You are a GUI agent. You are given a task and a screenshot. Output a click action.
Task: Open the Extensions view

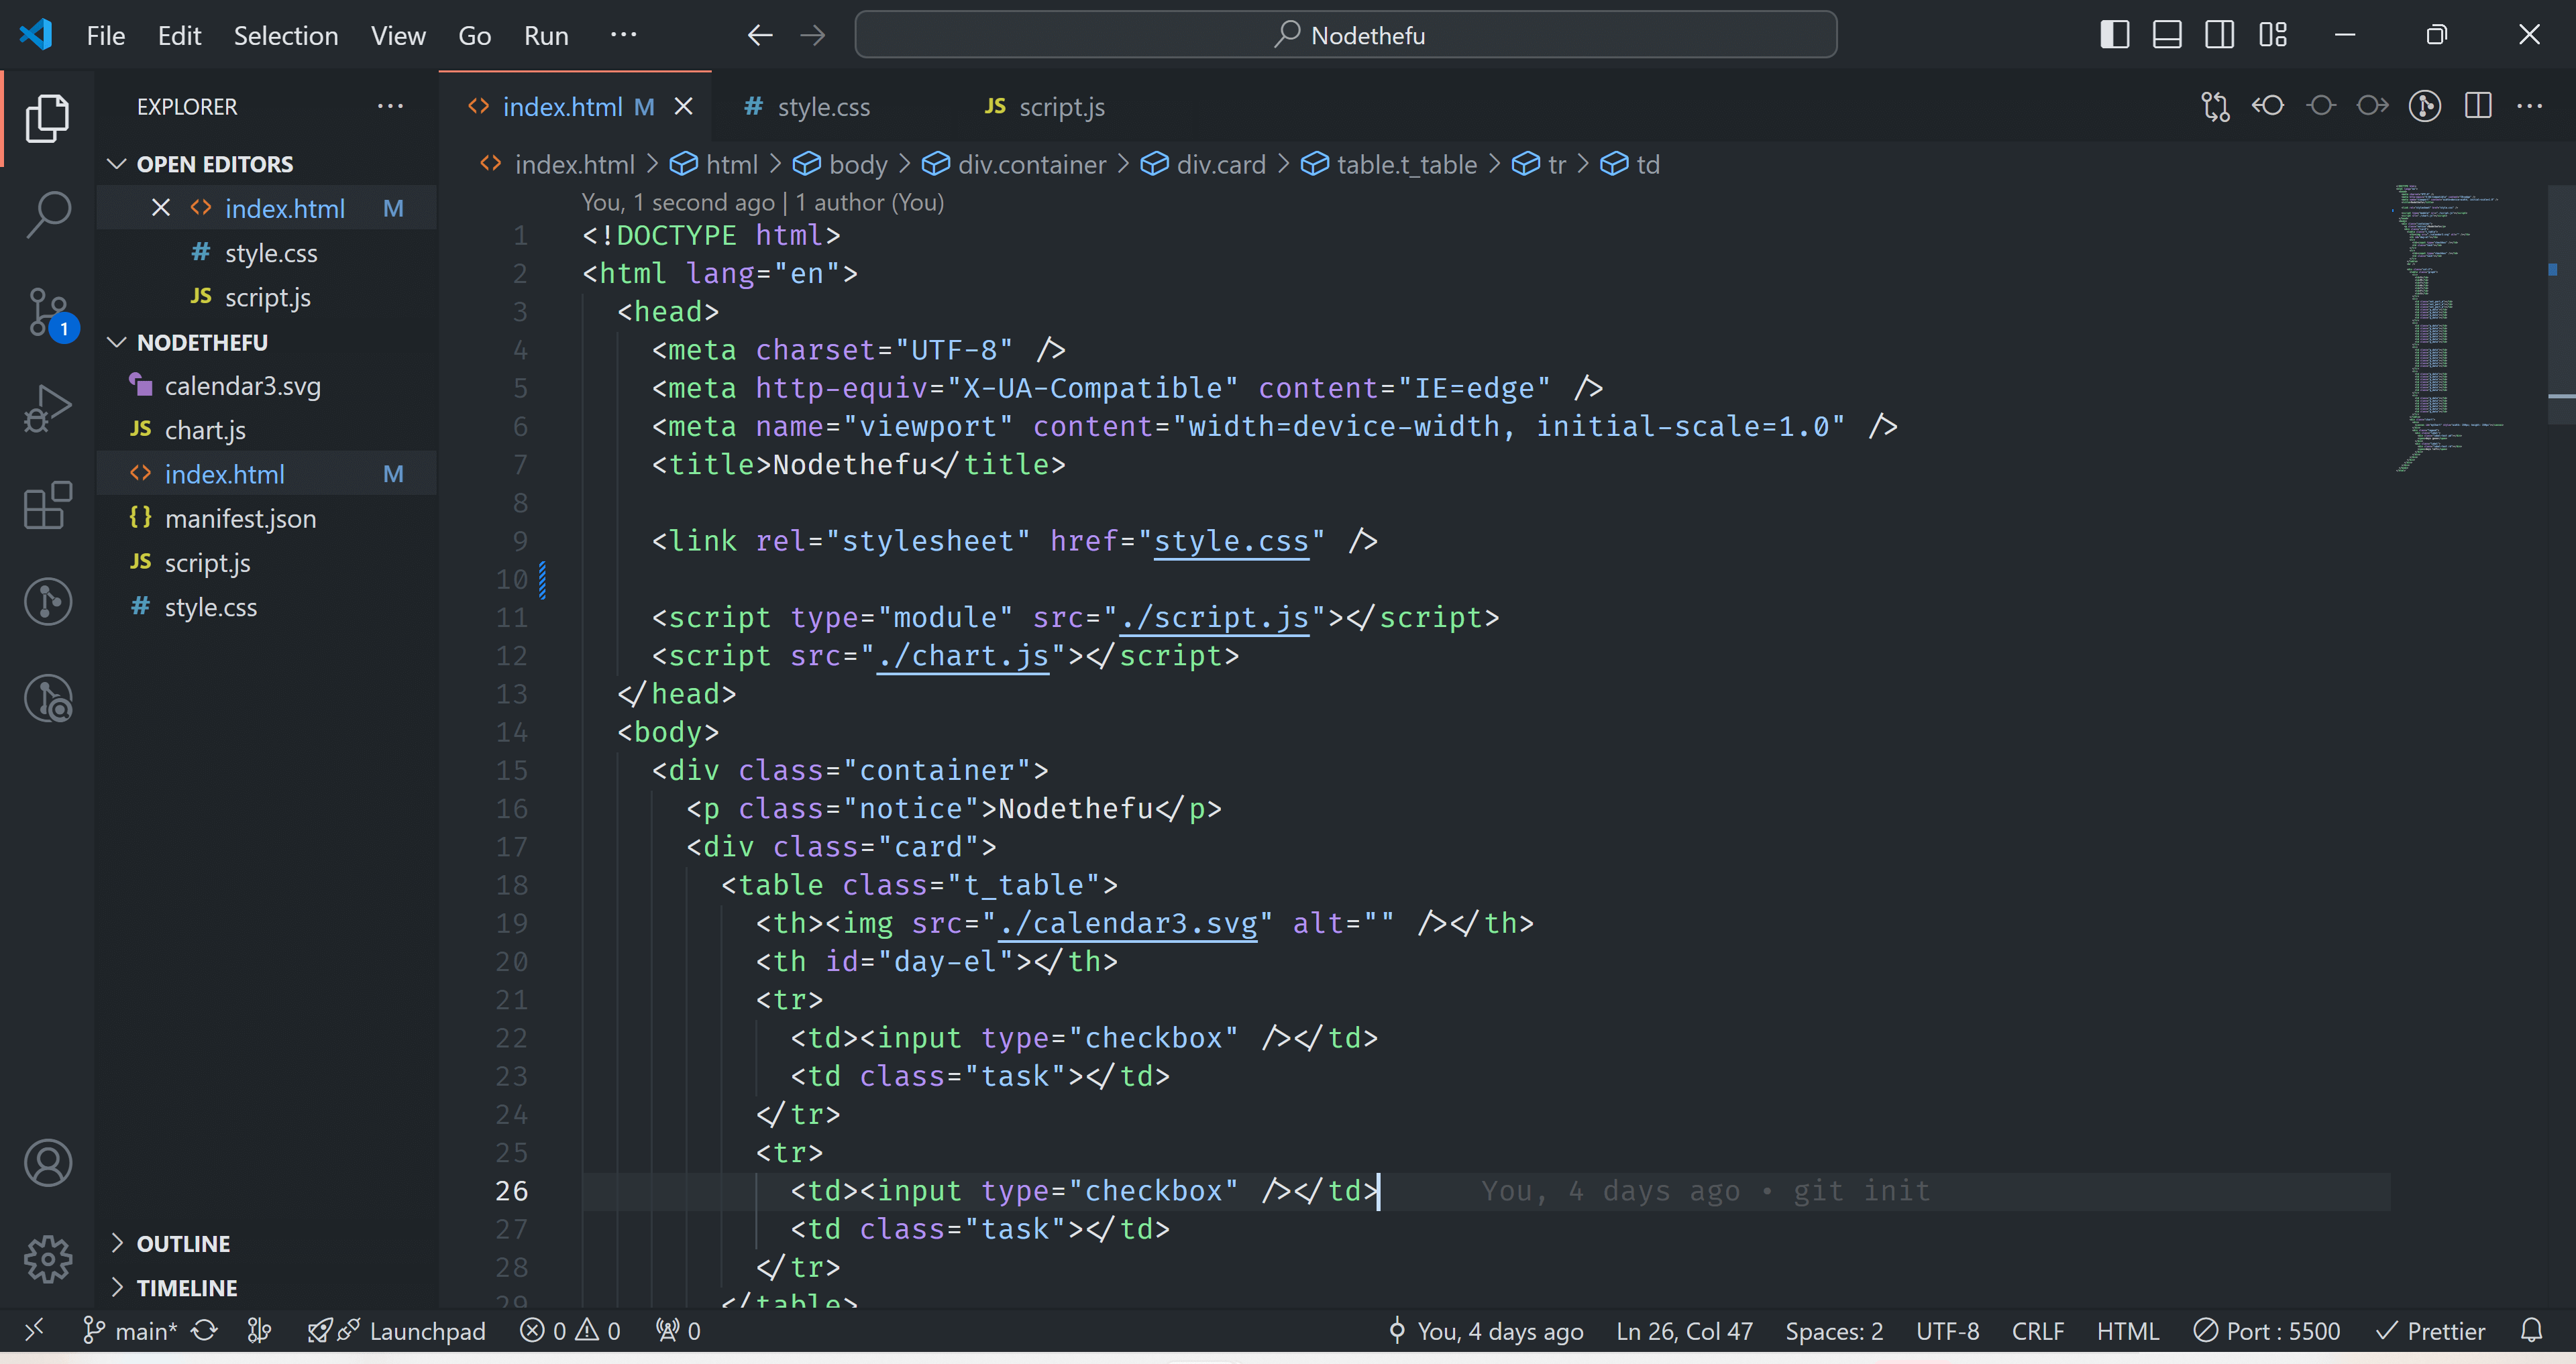(47, 505)
